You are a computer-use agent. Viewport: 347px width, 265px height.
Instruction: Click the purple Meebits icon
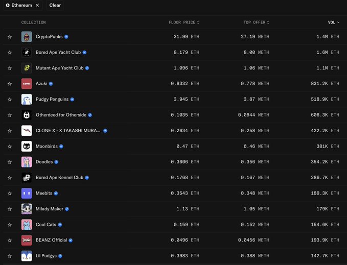pyautogui.click(x=27, y=193)
